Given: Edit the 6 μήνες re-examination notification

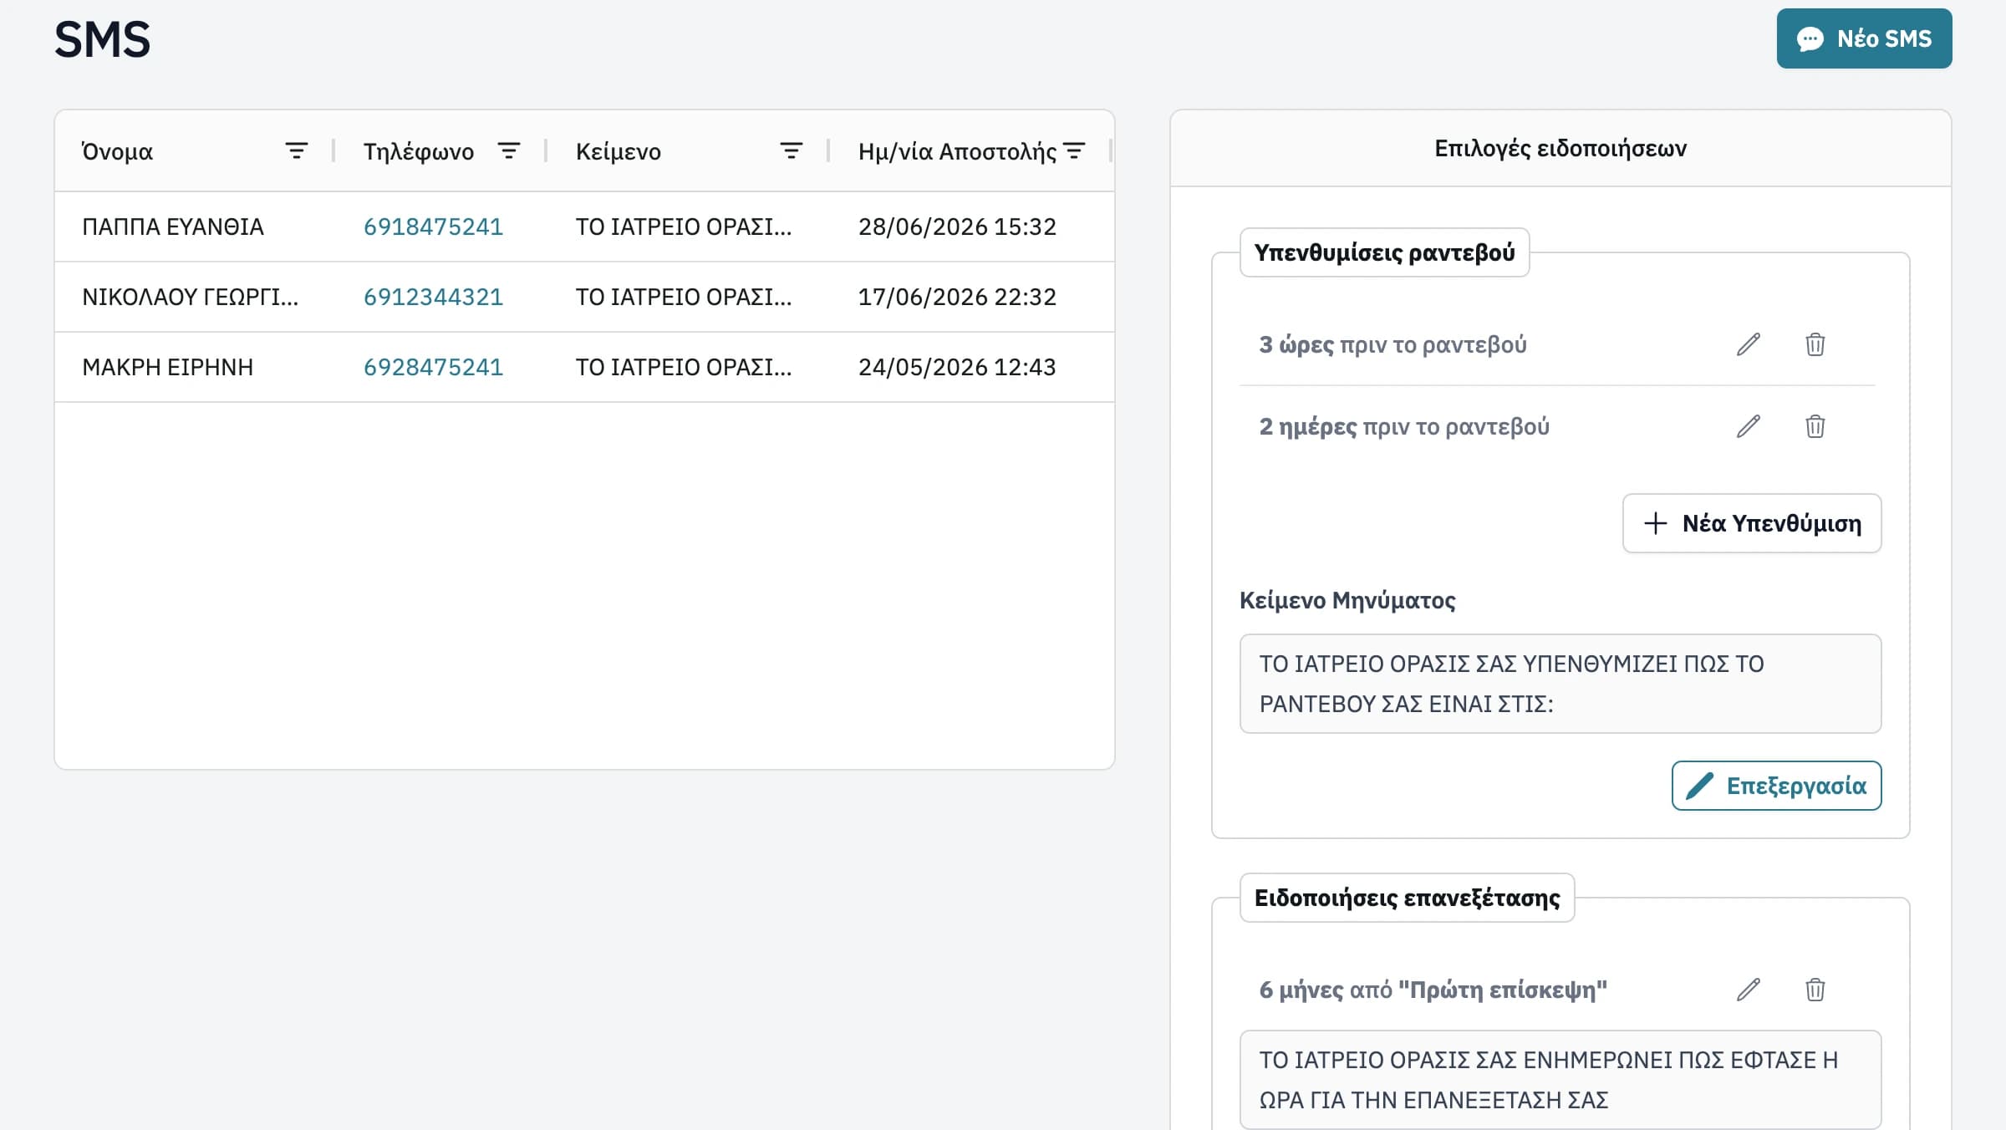Looking at the screenshot, I should pos(1748,990).
